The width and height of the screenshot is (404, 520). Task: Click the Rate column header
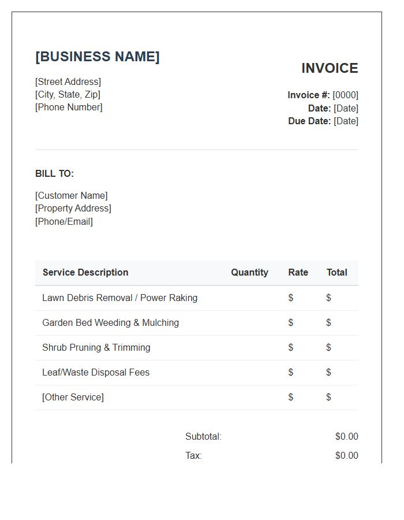point(298,272)
